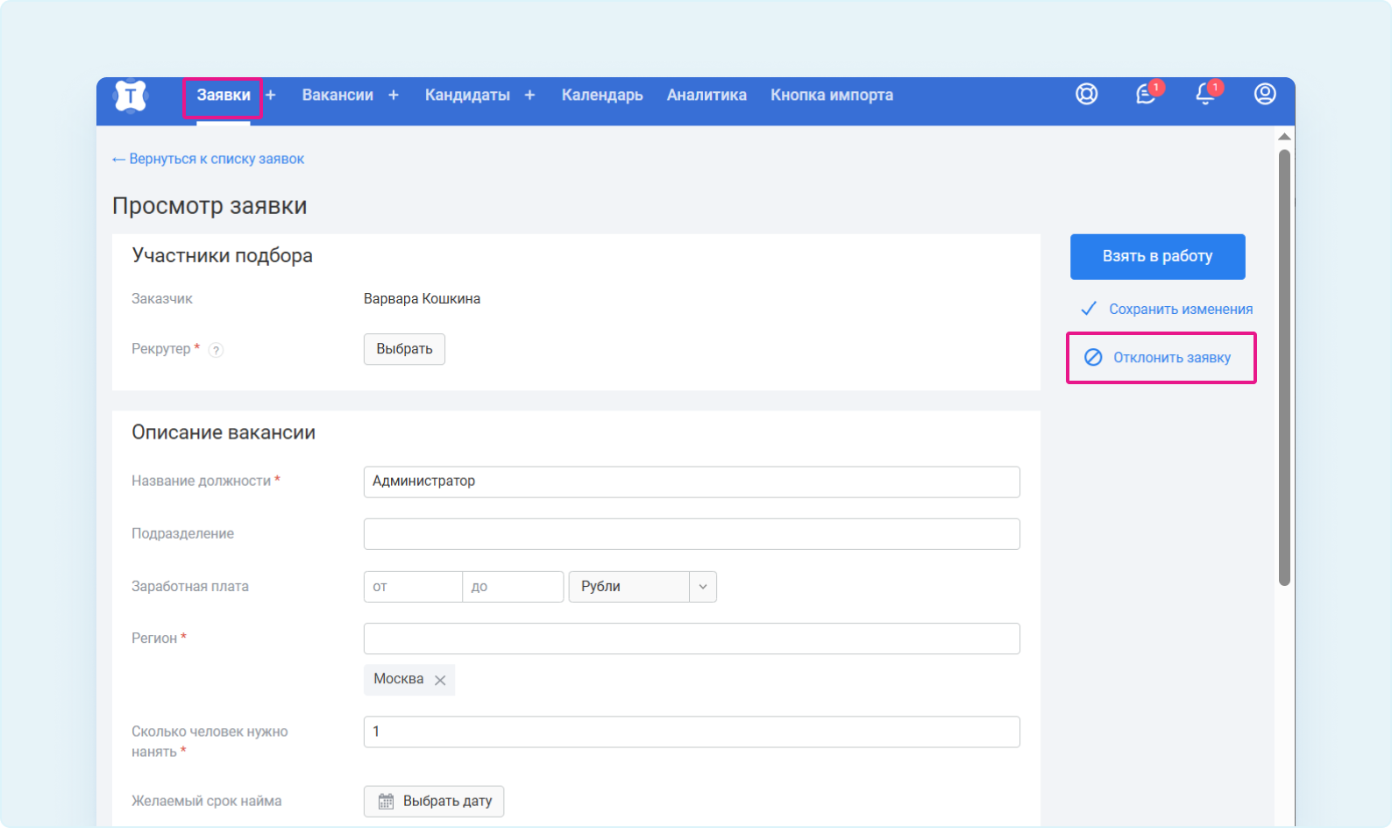
Task: Click the Talantix logo icon
Action: (x=131, y=96)
